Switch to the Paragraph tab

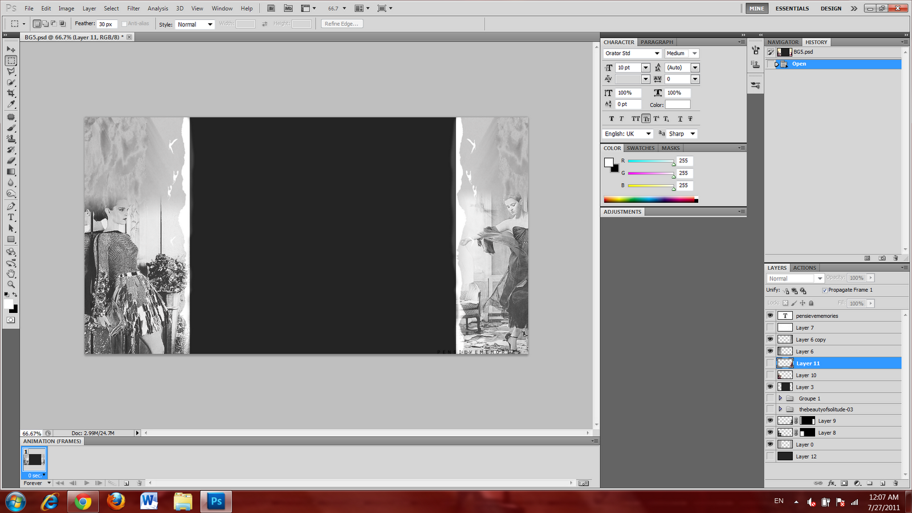tap(657, 42)
